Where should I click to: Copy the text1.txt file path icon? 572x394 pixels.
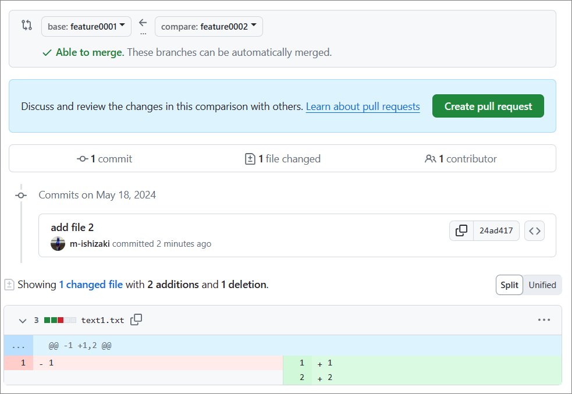[x=136, y=320]
